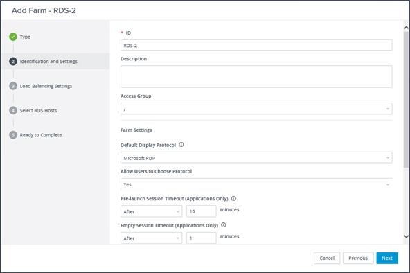Image resolution: width=410 pixels, height=273 pixels.
Task: Click the Previous button
Action: tap(358, 258)
